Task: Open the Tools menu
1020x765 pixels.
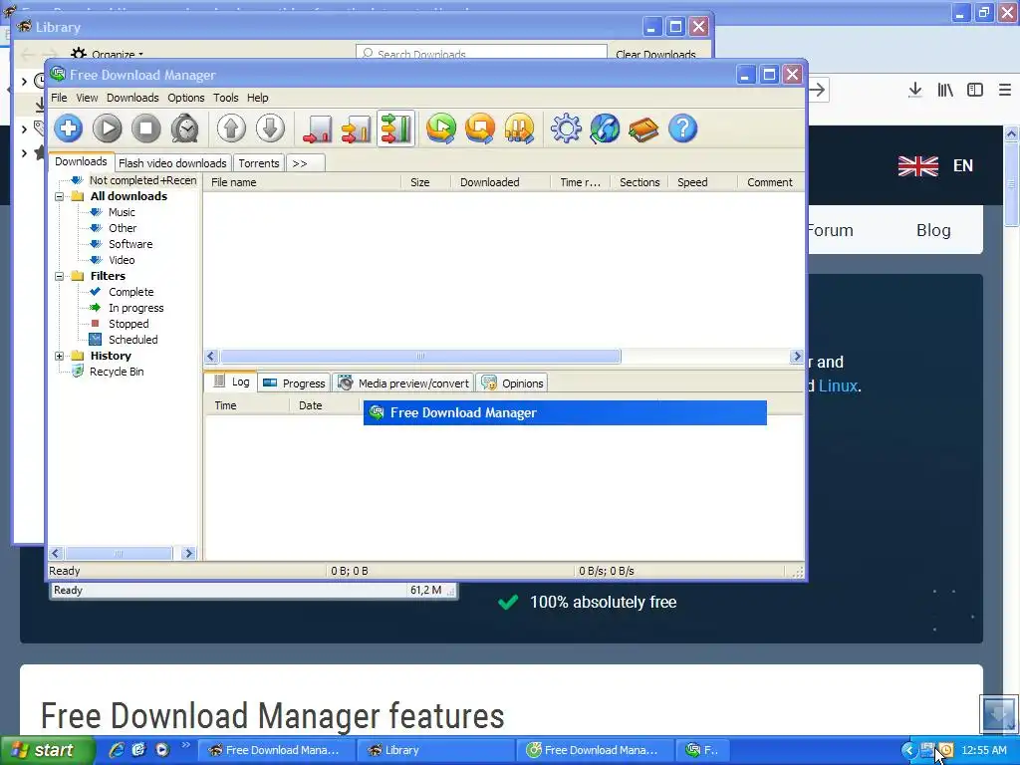Action: tap(226, 98)
